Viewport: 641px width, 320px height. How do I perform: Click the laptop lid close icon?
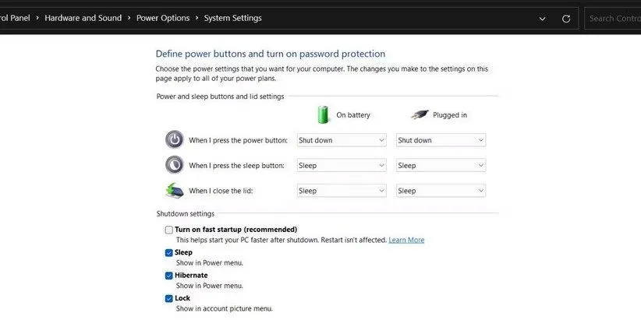coord(174,190)
